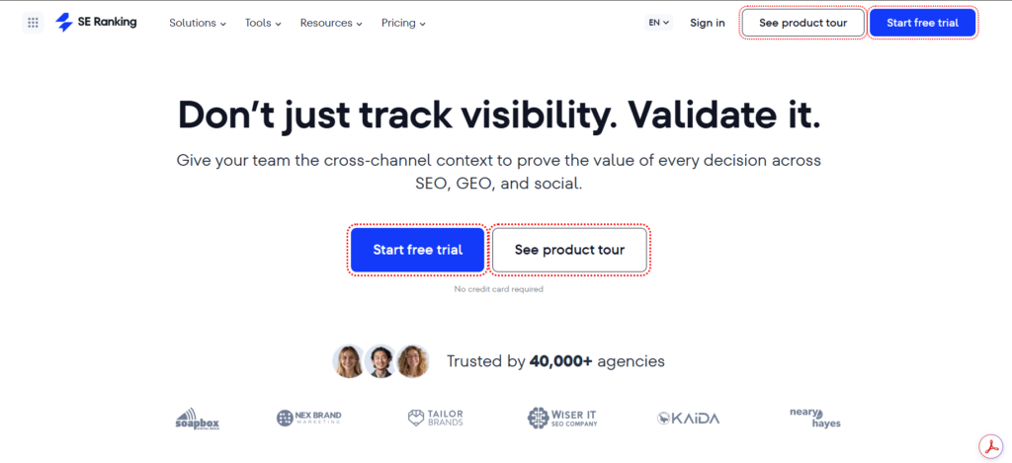Expand the Solutions menu
Image resolution: width=1012 pixels, height=463 pixels.
(198, 24)
